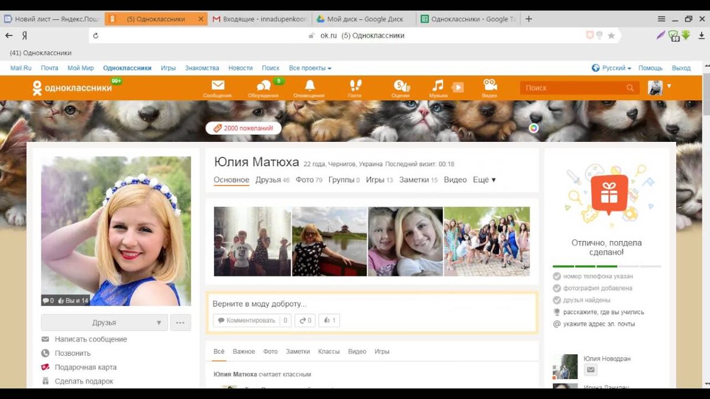Click 2000 пожеланий button
Image resolution: width=710 pixels, height=399 pixels.
point(244,128)
